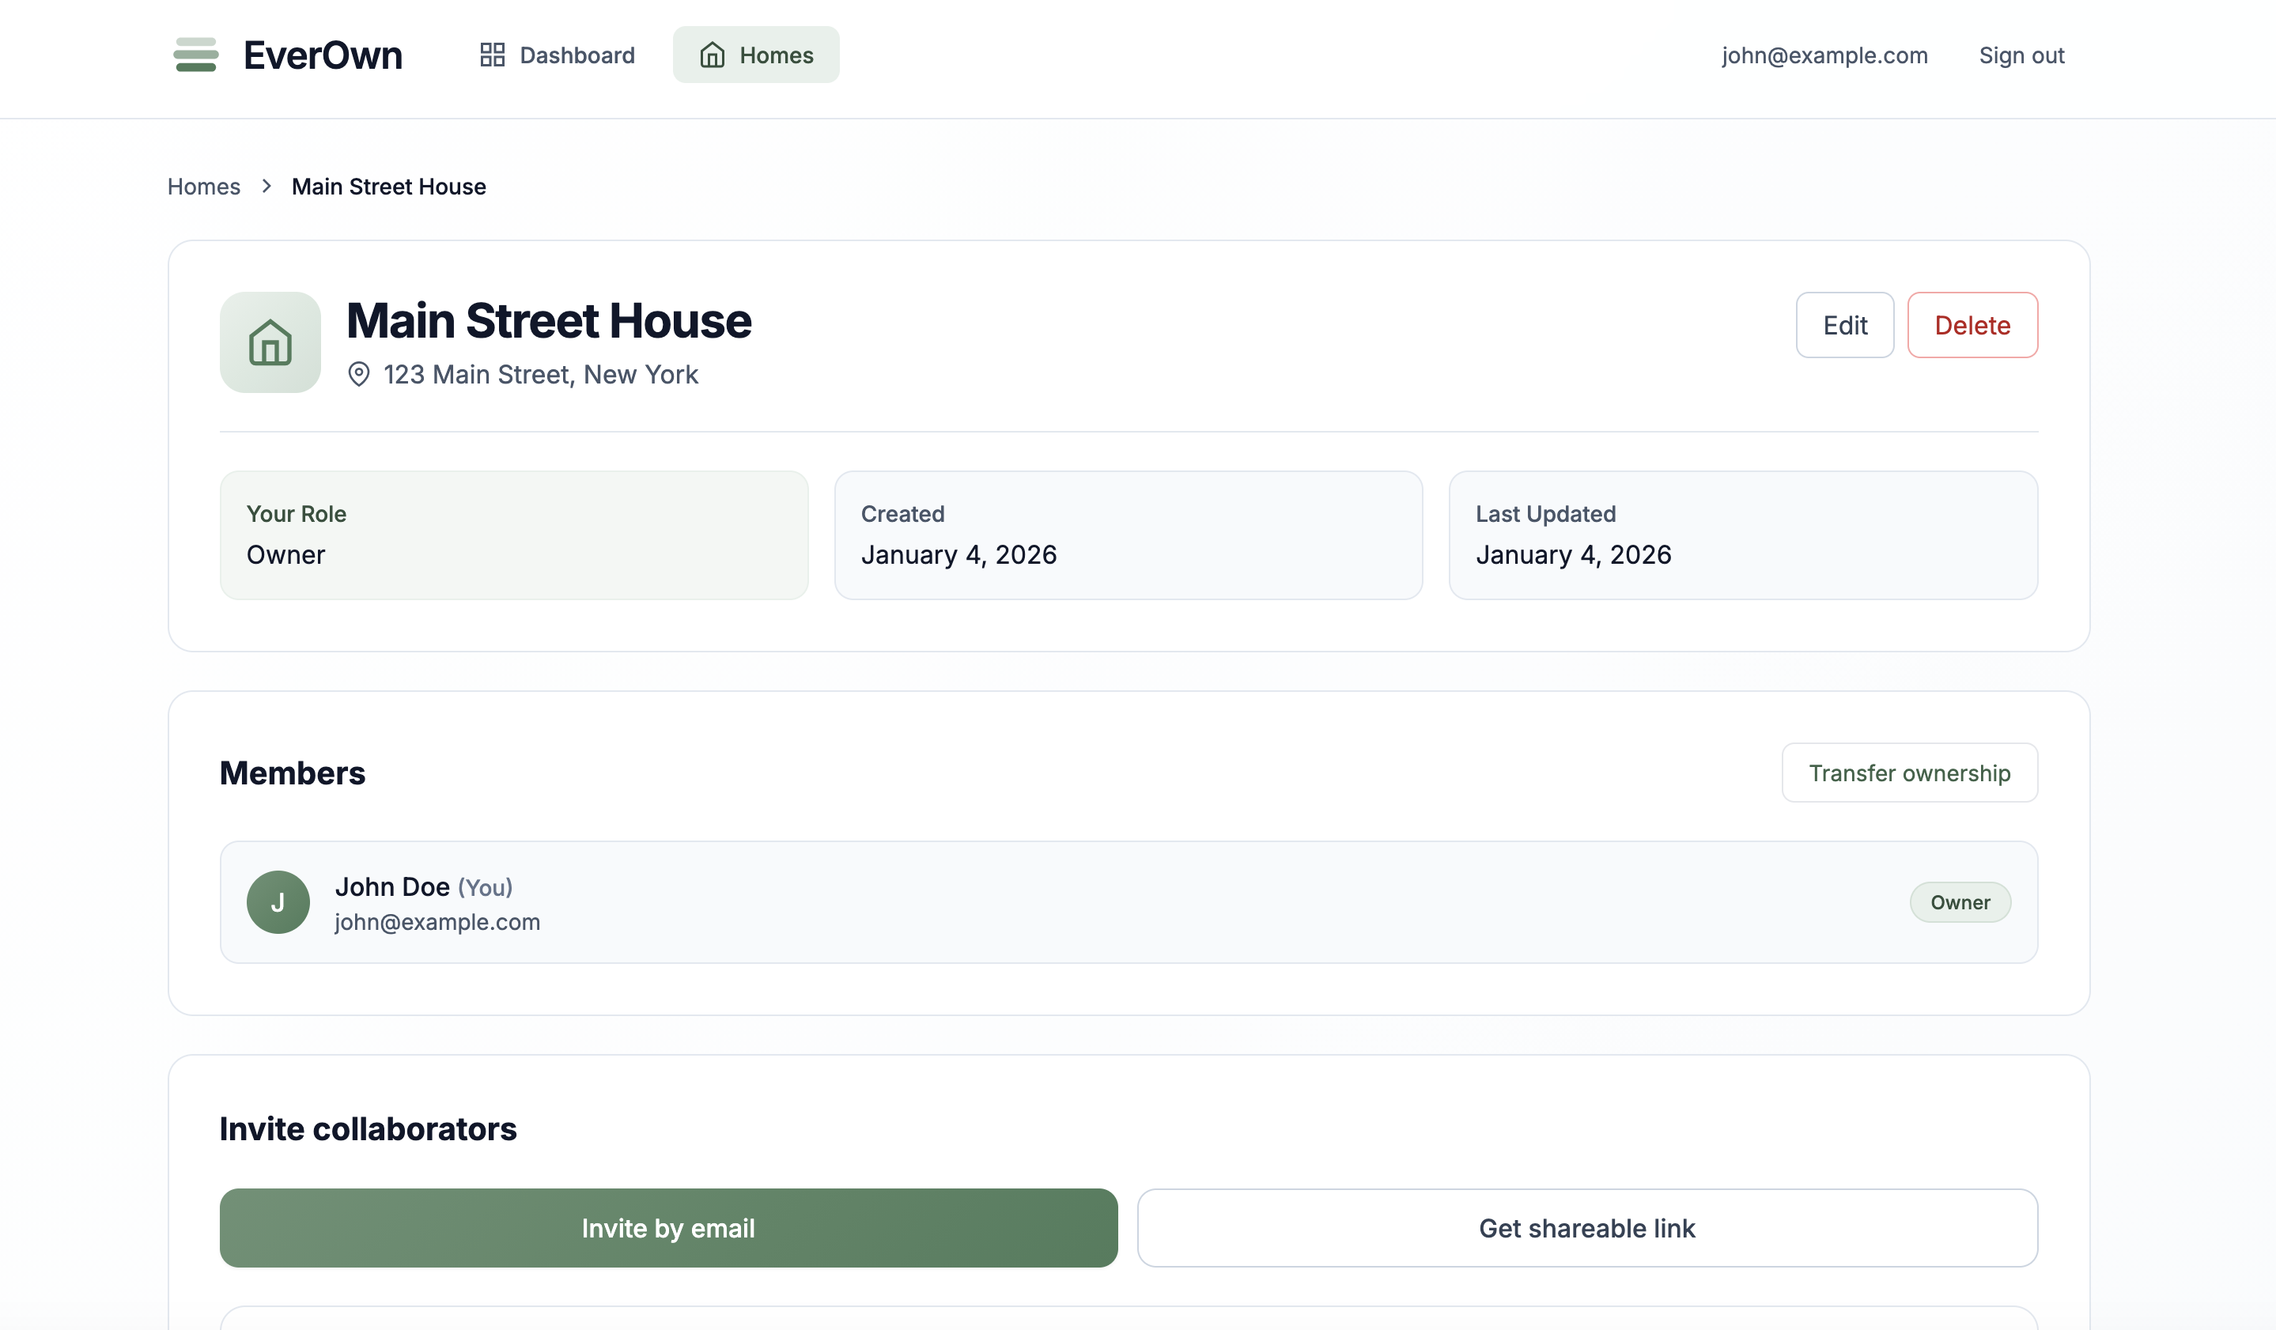The image size is (2276, 1330).
Task: Sign out of EverOwn
Action: [2021, 55]
